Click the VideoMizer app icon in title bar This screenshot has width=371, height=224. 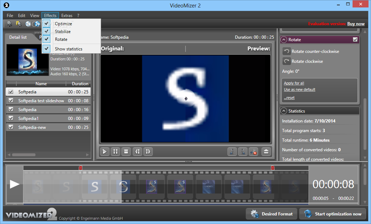pos(6,5)
